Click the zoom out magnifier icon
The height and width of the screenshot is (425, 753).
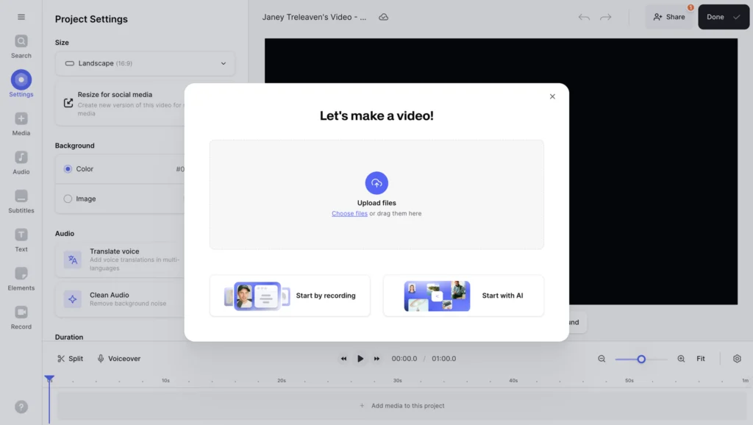pos(602,359)
